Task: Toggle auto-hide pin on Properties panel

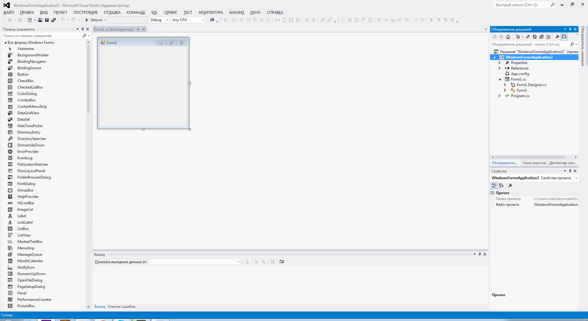Action: tap(570, 171)
